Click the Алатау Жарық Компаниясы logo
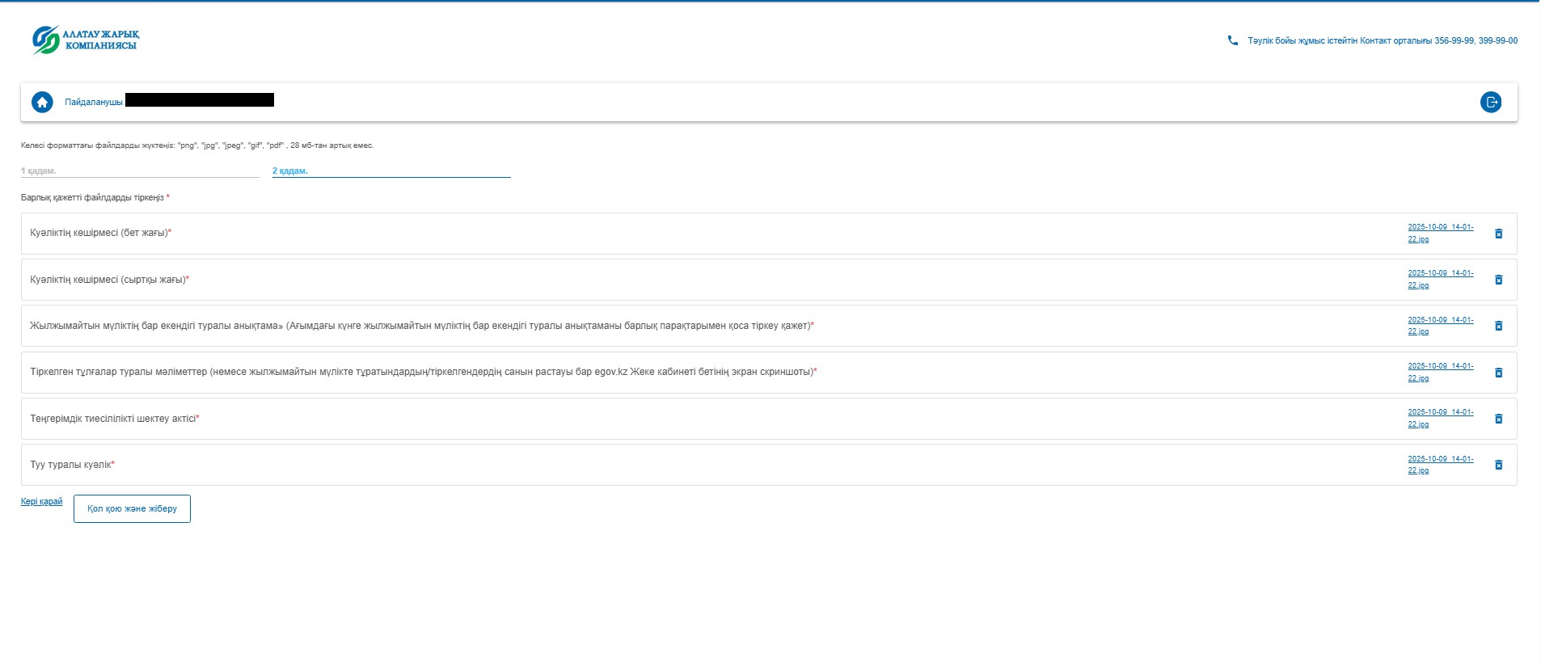Image resolution: width=1541 pixels, height=666 pixels. click(86, 40)
